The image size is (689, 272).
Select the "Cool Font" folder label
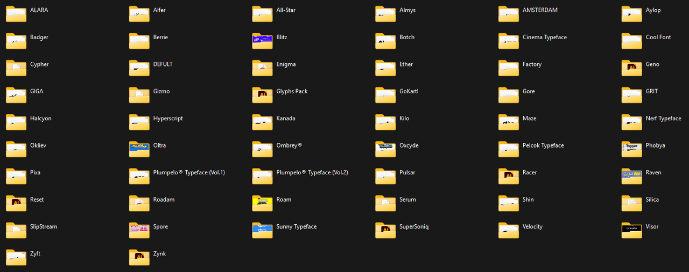(658, 38)
